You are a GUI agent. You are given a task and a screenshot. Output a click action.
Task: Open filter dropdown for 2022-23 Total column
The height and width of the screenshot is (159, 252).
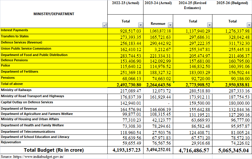pyautogui.click(x=141, y=25)
